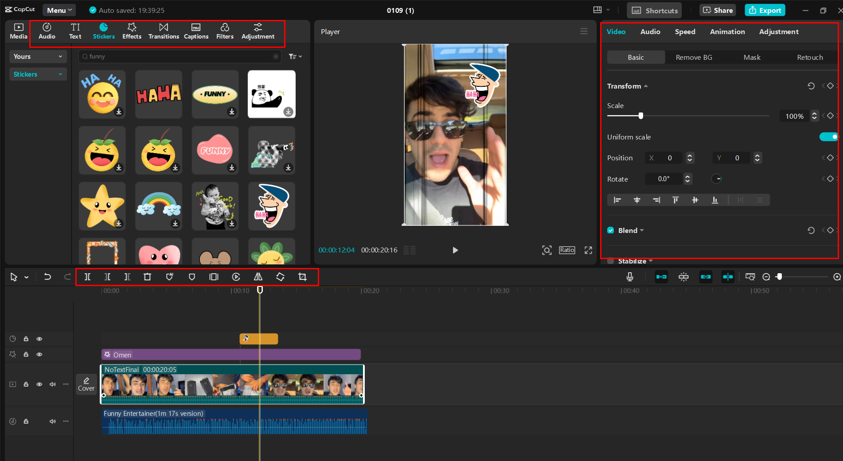The height and width of the screenshot is (461, 843).
Task: Uncheck the Blend checkbox
Action: [x=610, y=230]
